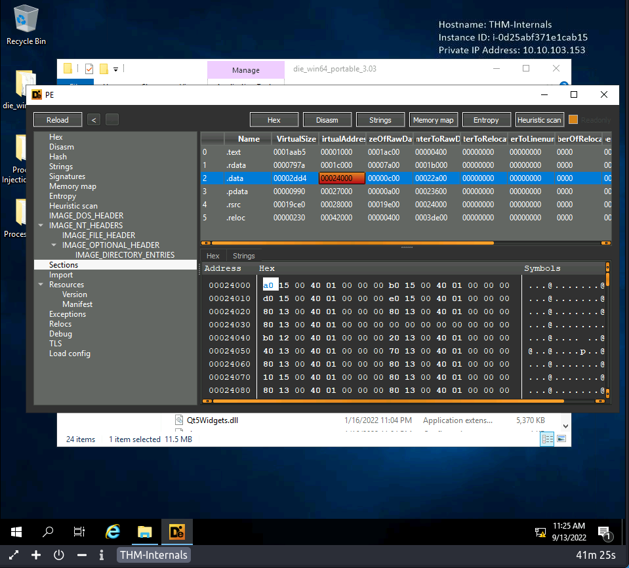Click the Entropy toolbar button
The height and width of the screenshot is (568, 629).
tap(485, 119)
